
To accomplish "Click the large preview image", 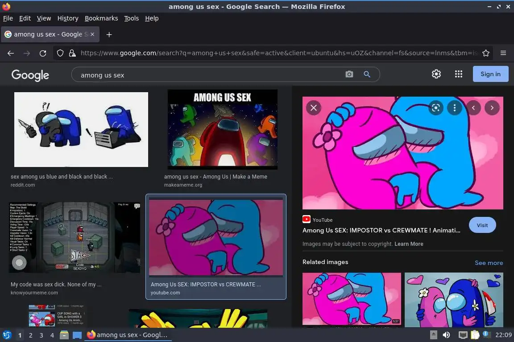I will point(402,153).
